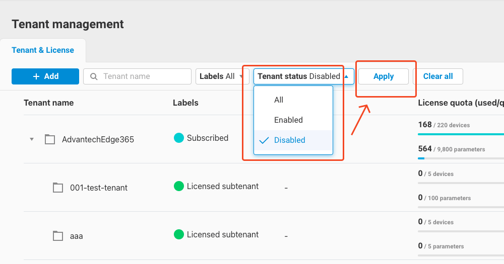Click the 168 / 220 devices text
This screenshot has width=504, height=264.
[444, 125]
